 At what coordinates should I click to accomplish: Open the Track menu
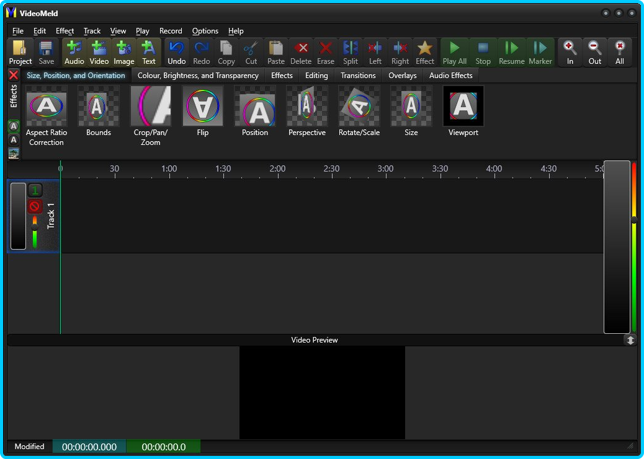coord(92,31)
